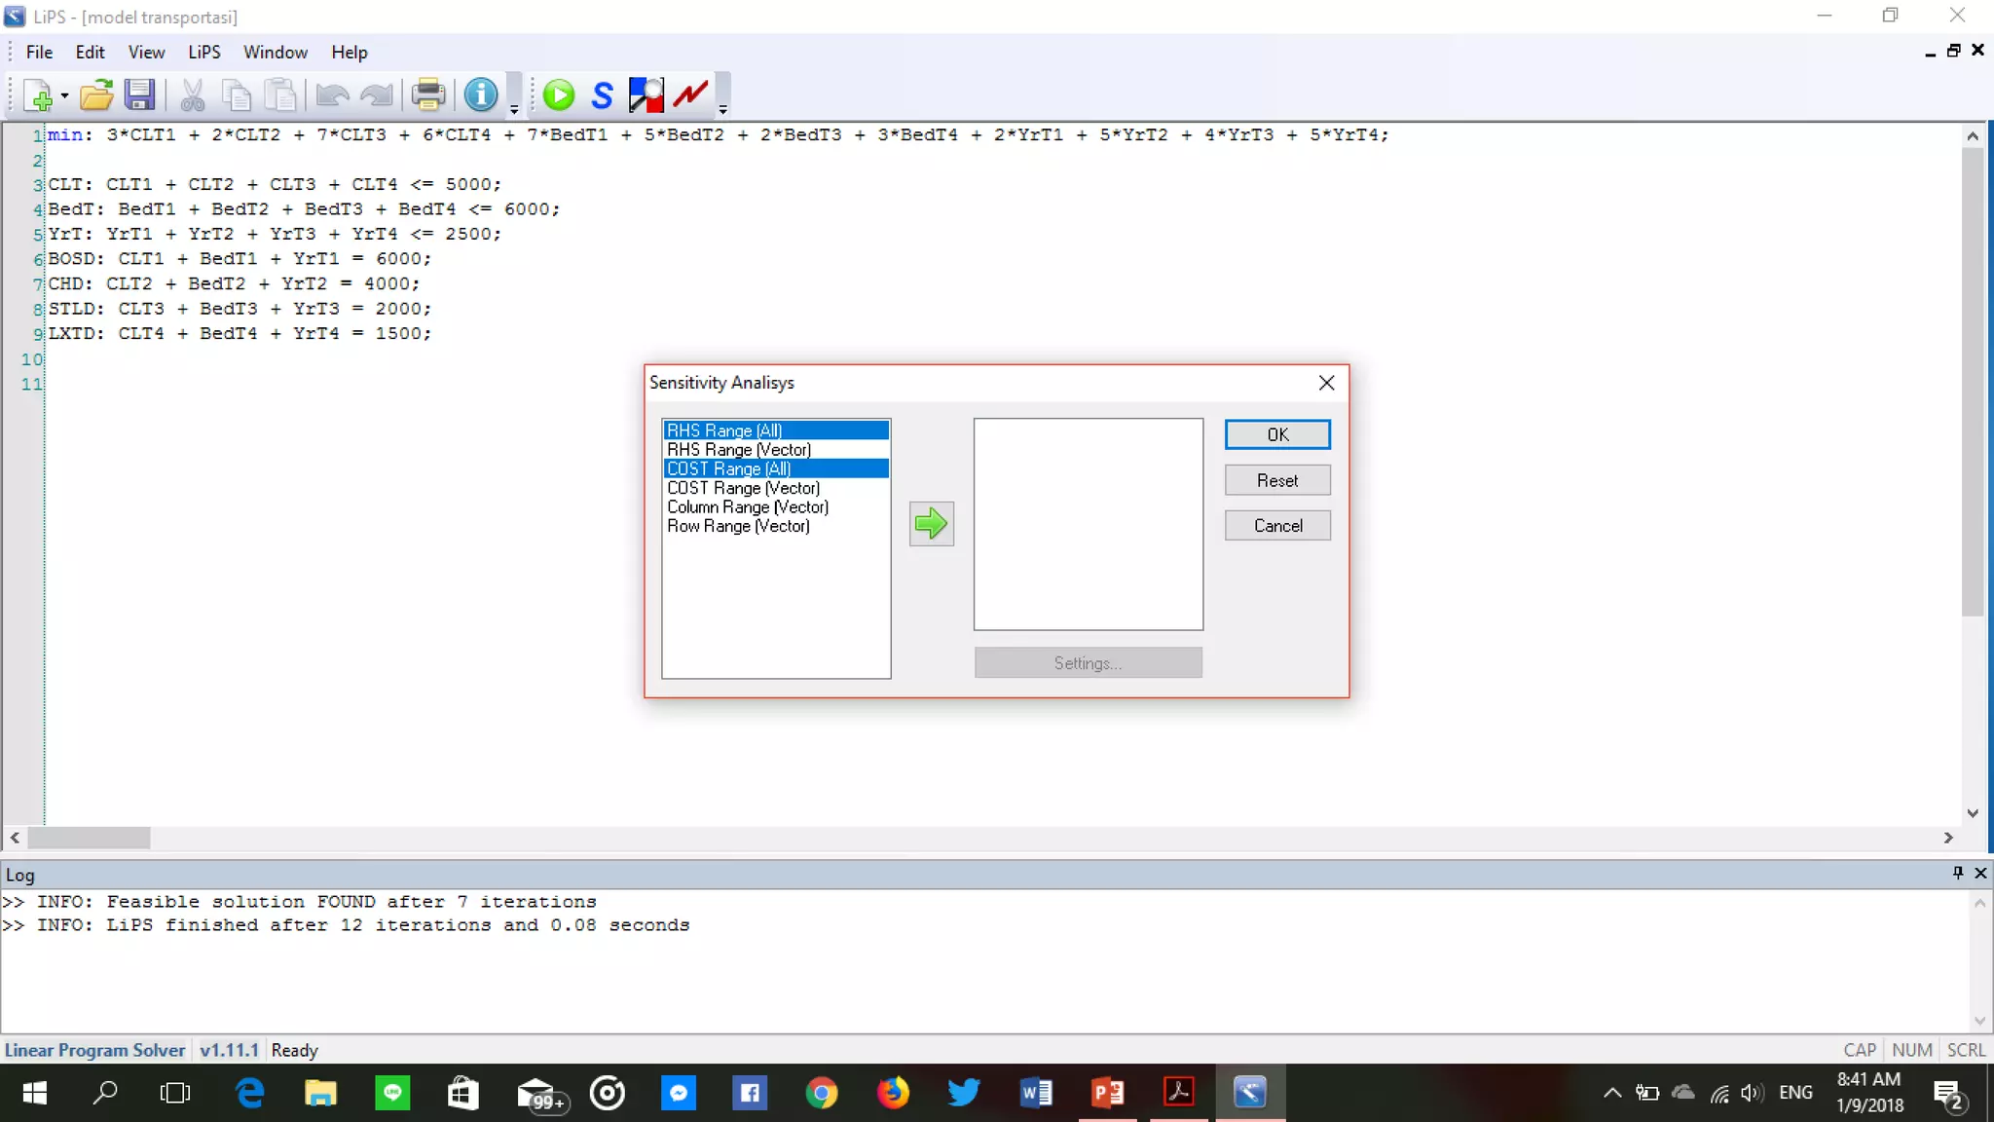Open the View menu
The height and width of the screenshot is (1122, 1994).
pos(146,53)
